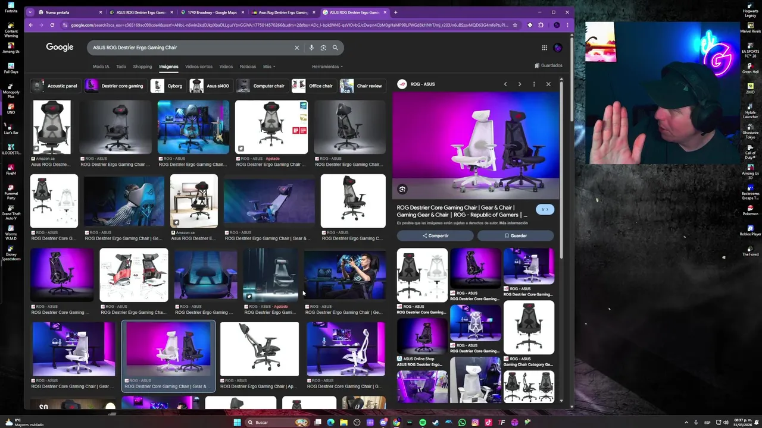The image size is (762, 428).
Task: Select the Videos cortos tab
Action: click(198, 67)
